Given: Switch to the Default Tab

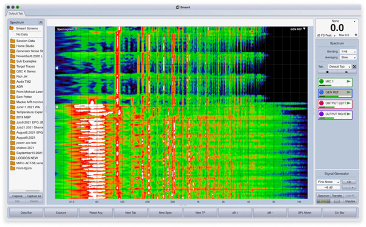Looking at the screenshot, I should (16, 13).
